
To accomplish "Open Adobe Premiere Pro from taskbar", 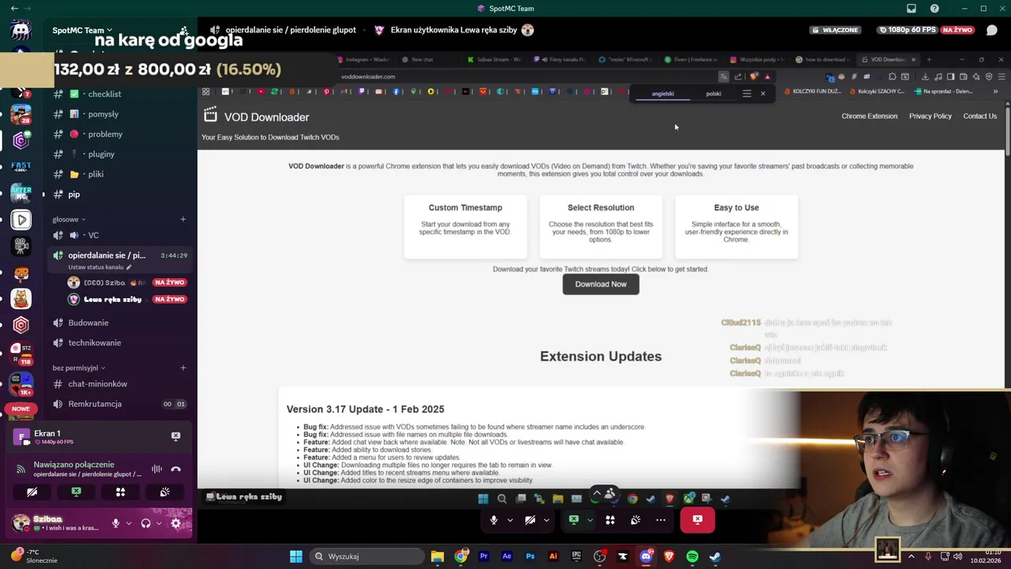I will (x=483, y=556).
